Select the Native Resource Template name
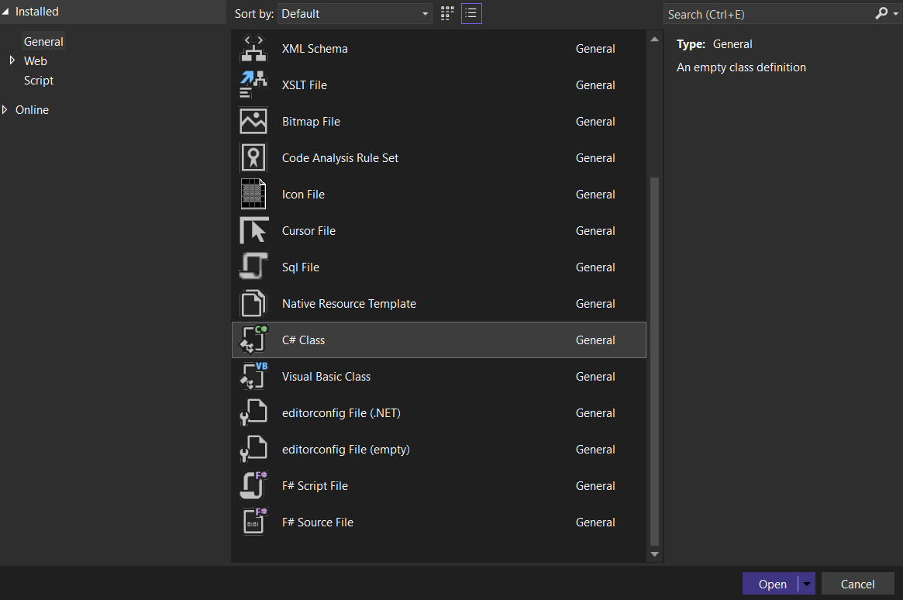 click(349, 303)
